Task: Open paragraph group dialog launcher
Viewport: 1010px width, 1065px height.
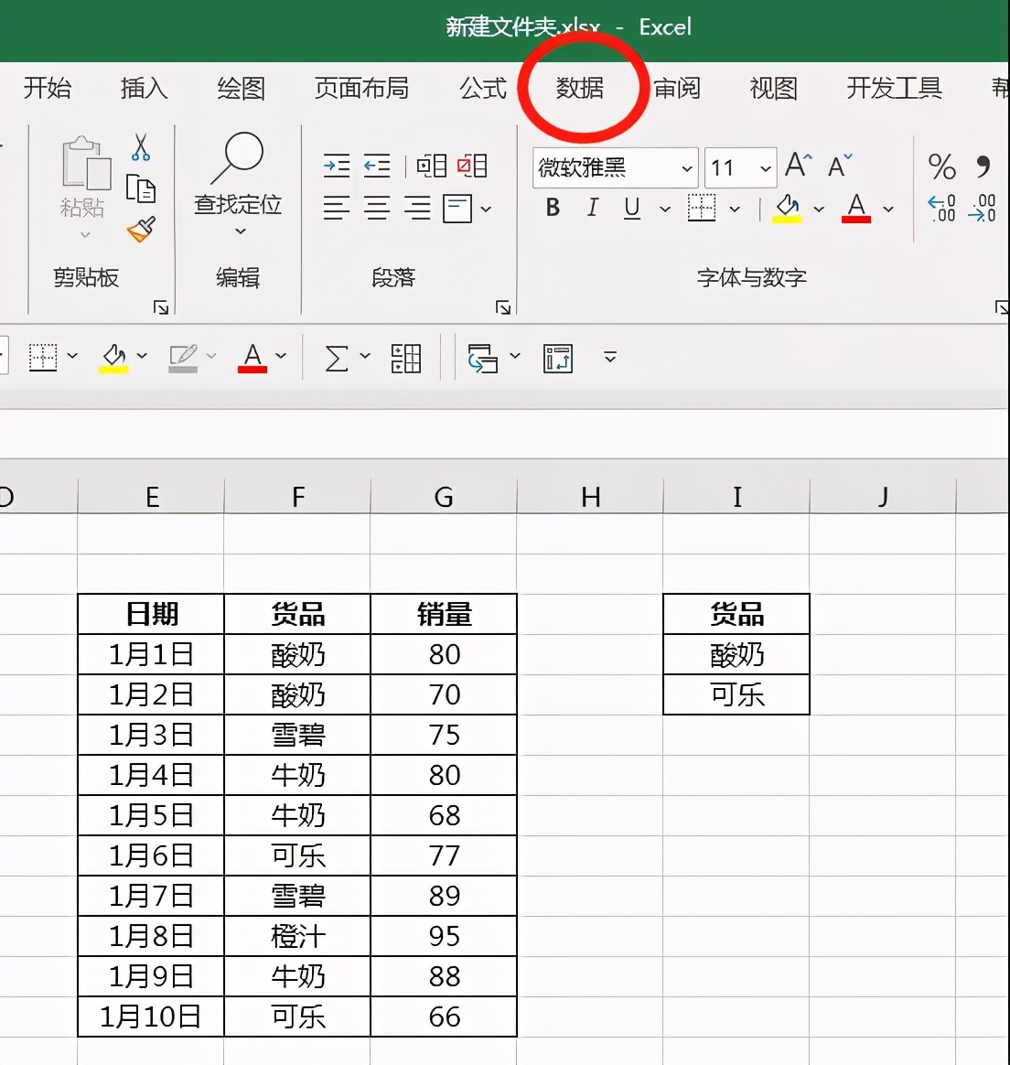Action: tap(503, 307)
